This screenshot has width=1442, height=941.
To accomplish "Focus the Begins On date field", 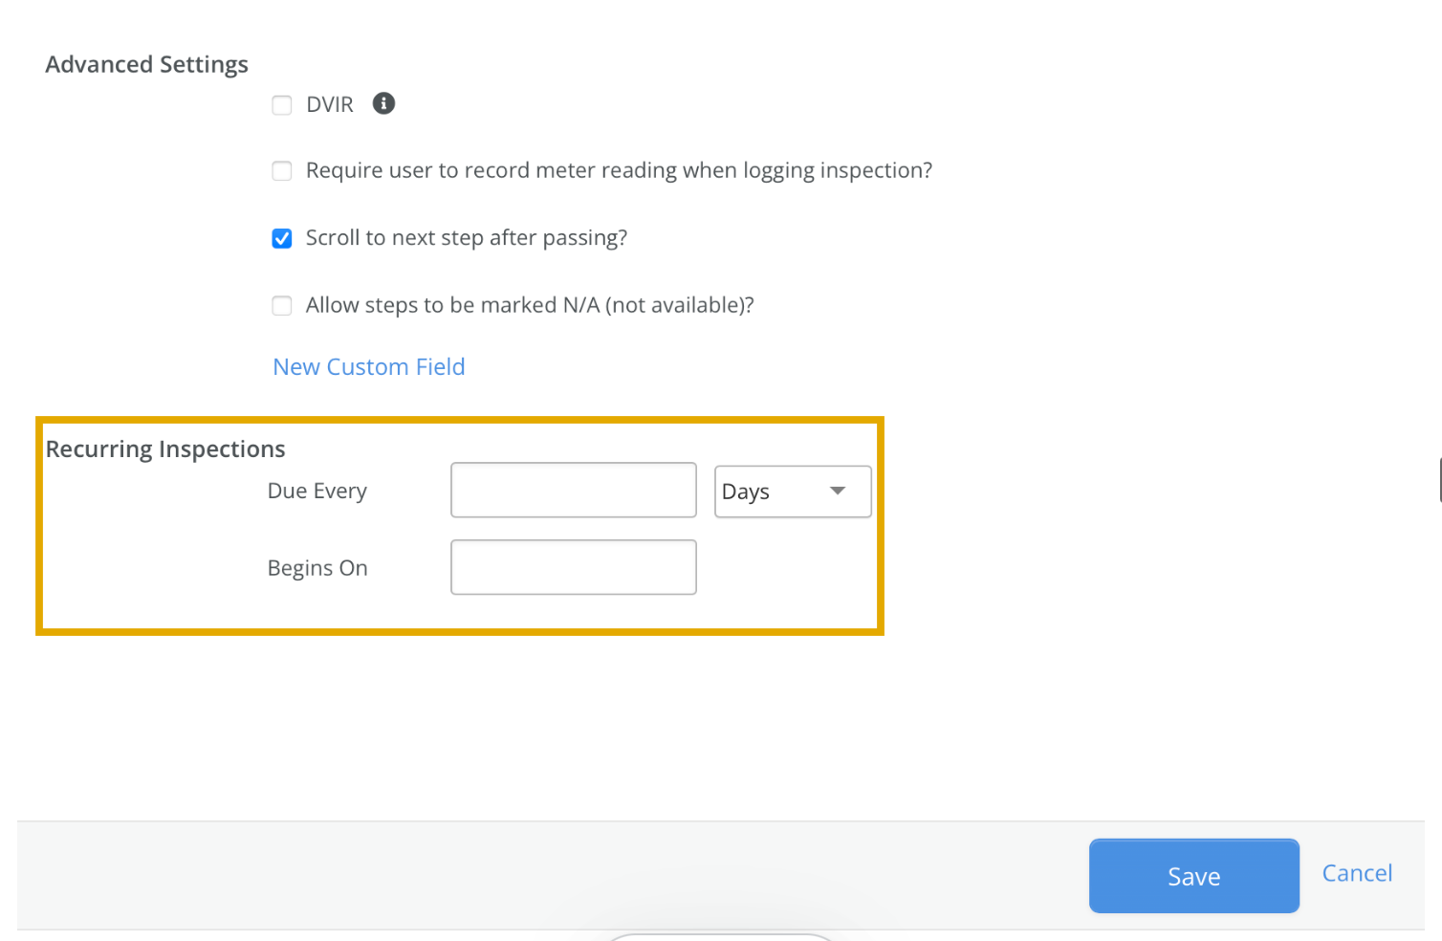I will (x=574, y=567).
